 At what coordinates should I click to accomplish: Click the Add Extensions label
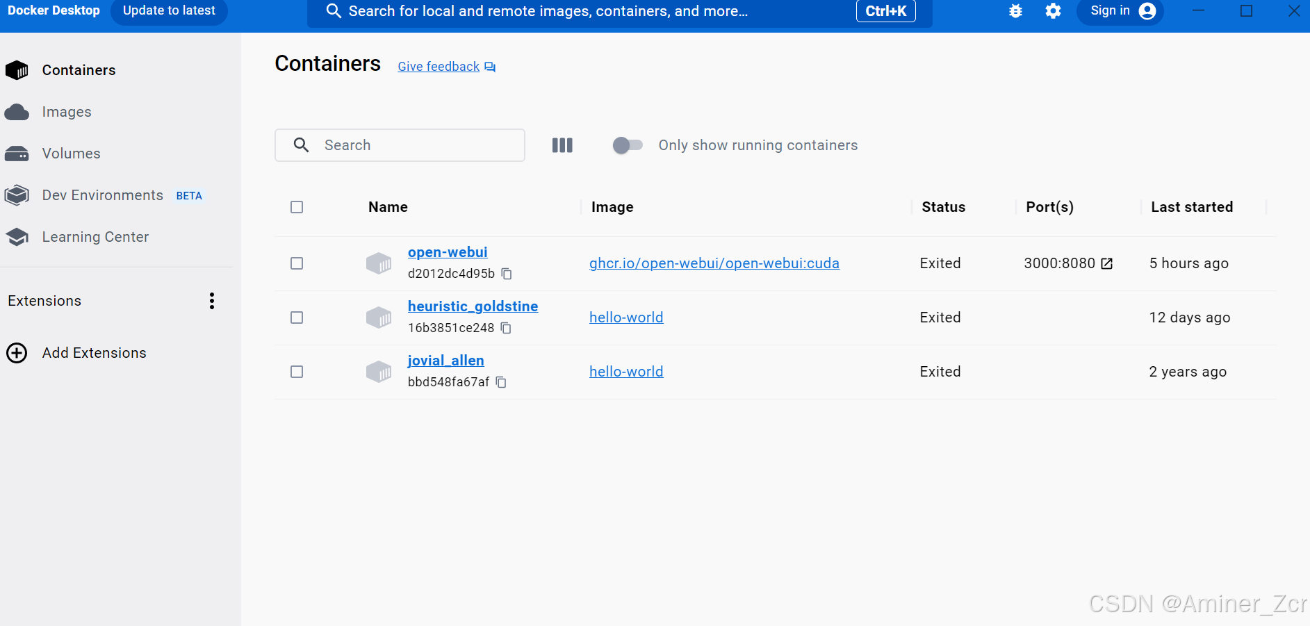(94, 353)
